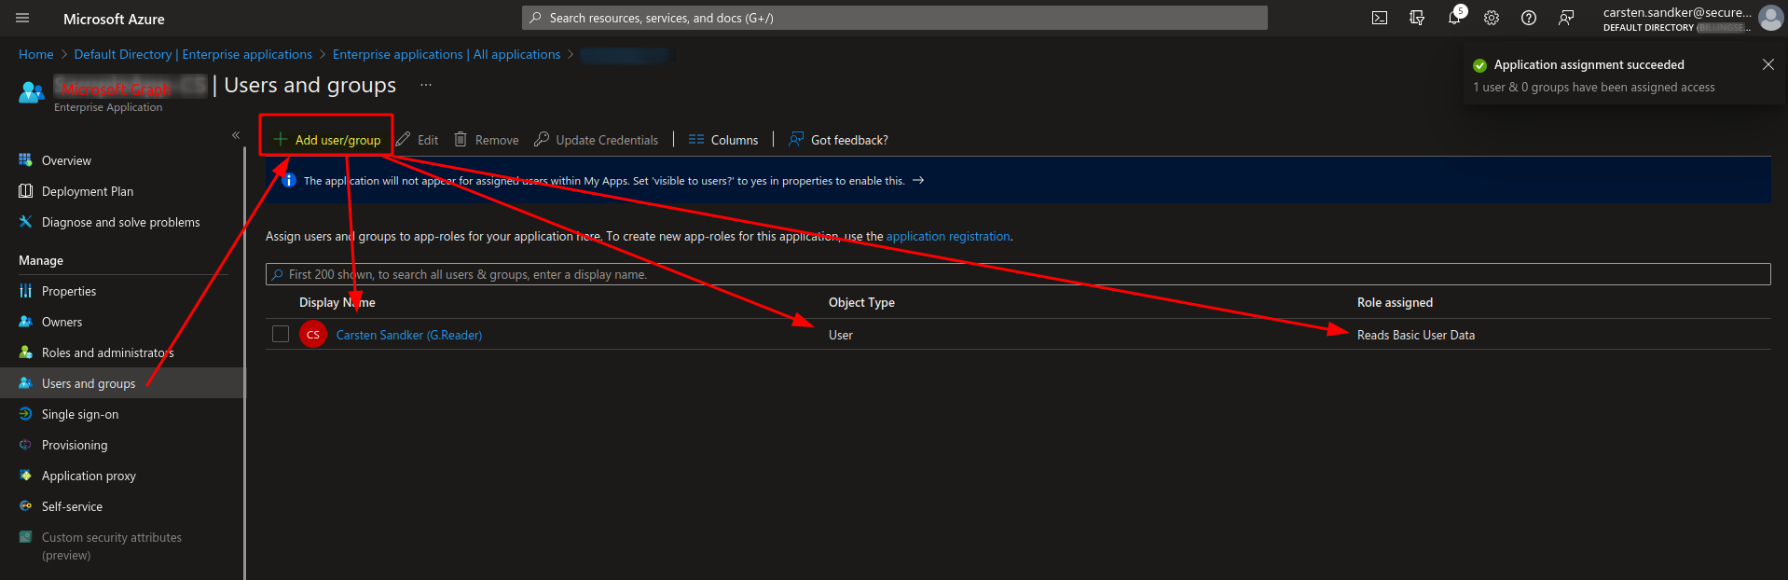This screenshot has width=1788, height=580.
Task: Click the Object Type column header
Action: 861,302
